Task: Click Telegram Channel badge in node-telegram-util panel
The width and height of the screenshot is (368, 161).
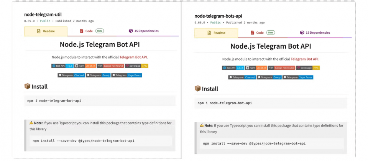Action: coord(71,76)
